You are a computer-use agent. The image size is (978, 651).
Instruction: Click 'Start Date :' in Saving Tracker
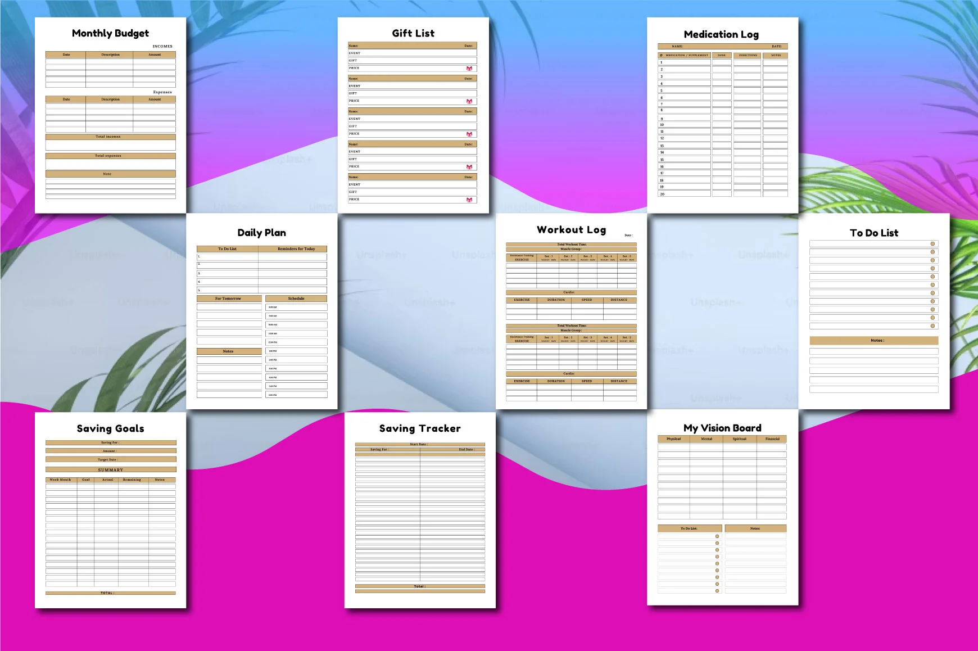pyautogui.click(x=419, y=444)
